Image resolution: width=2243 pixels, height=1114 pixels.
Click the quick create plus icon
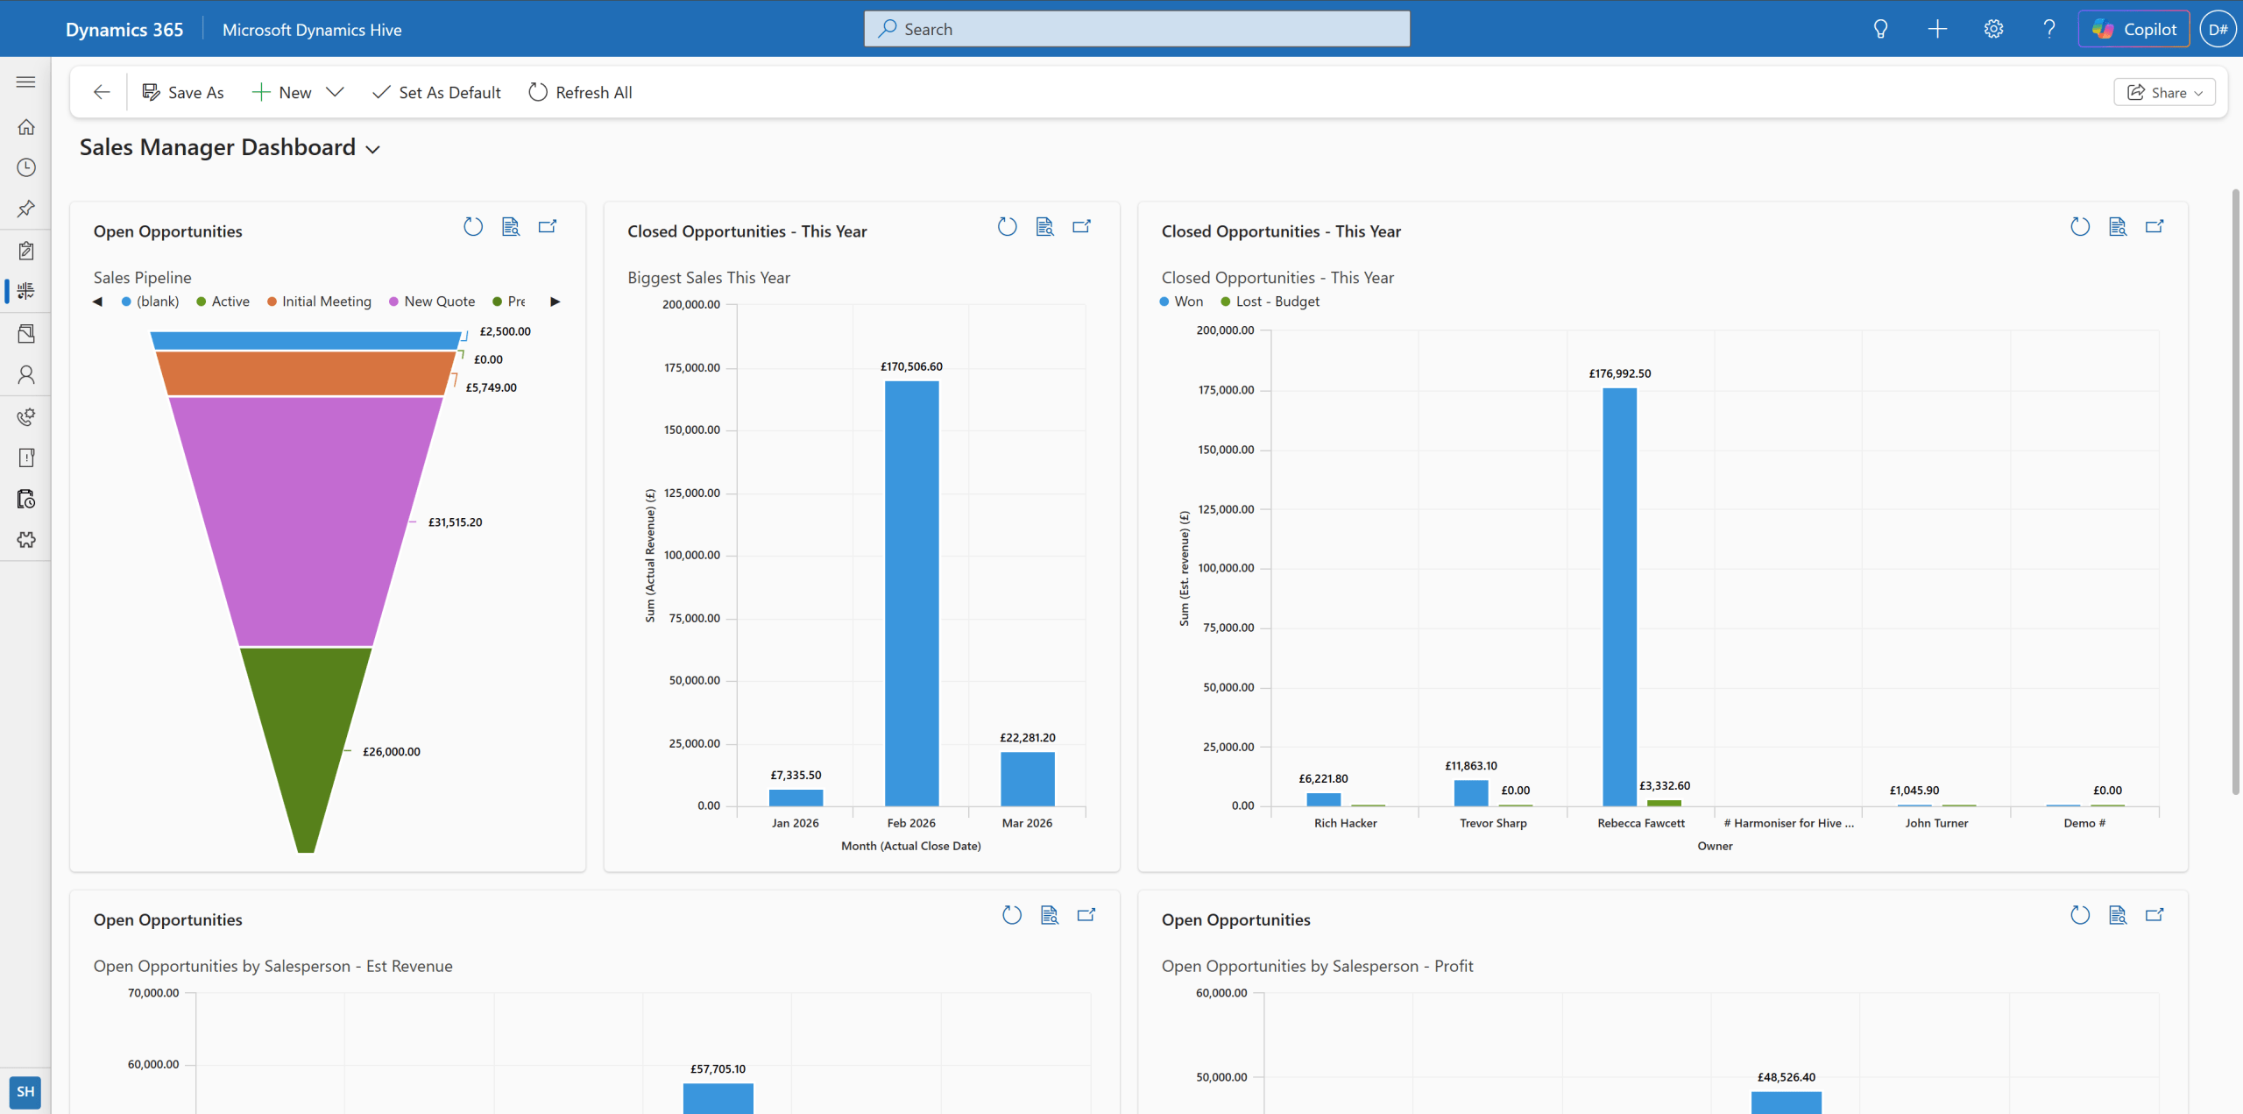point(1937,28)
